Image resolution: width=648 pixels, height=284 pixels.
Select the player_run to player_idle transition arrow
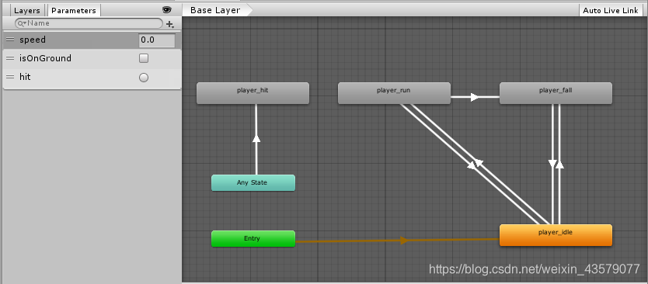[471, 165]
